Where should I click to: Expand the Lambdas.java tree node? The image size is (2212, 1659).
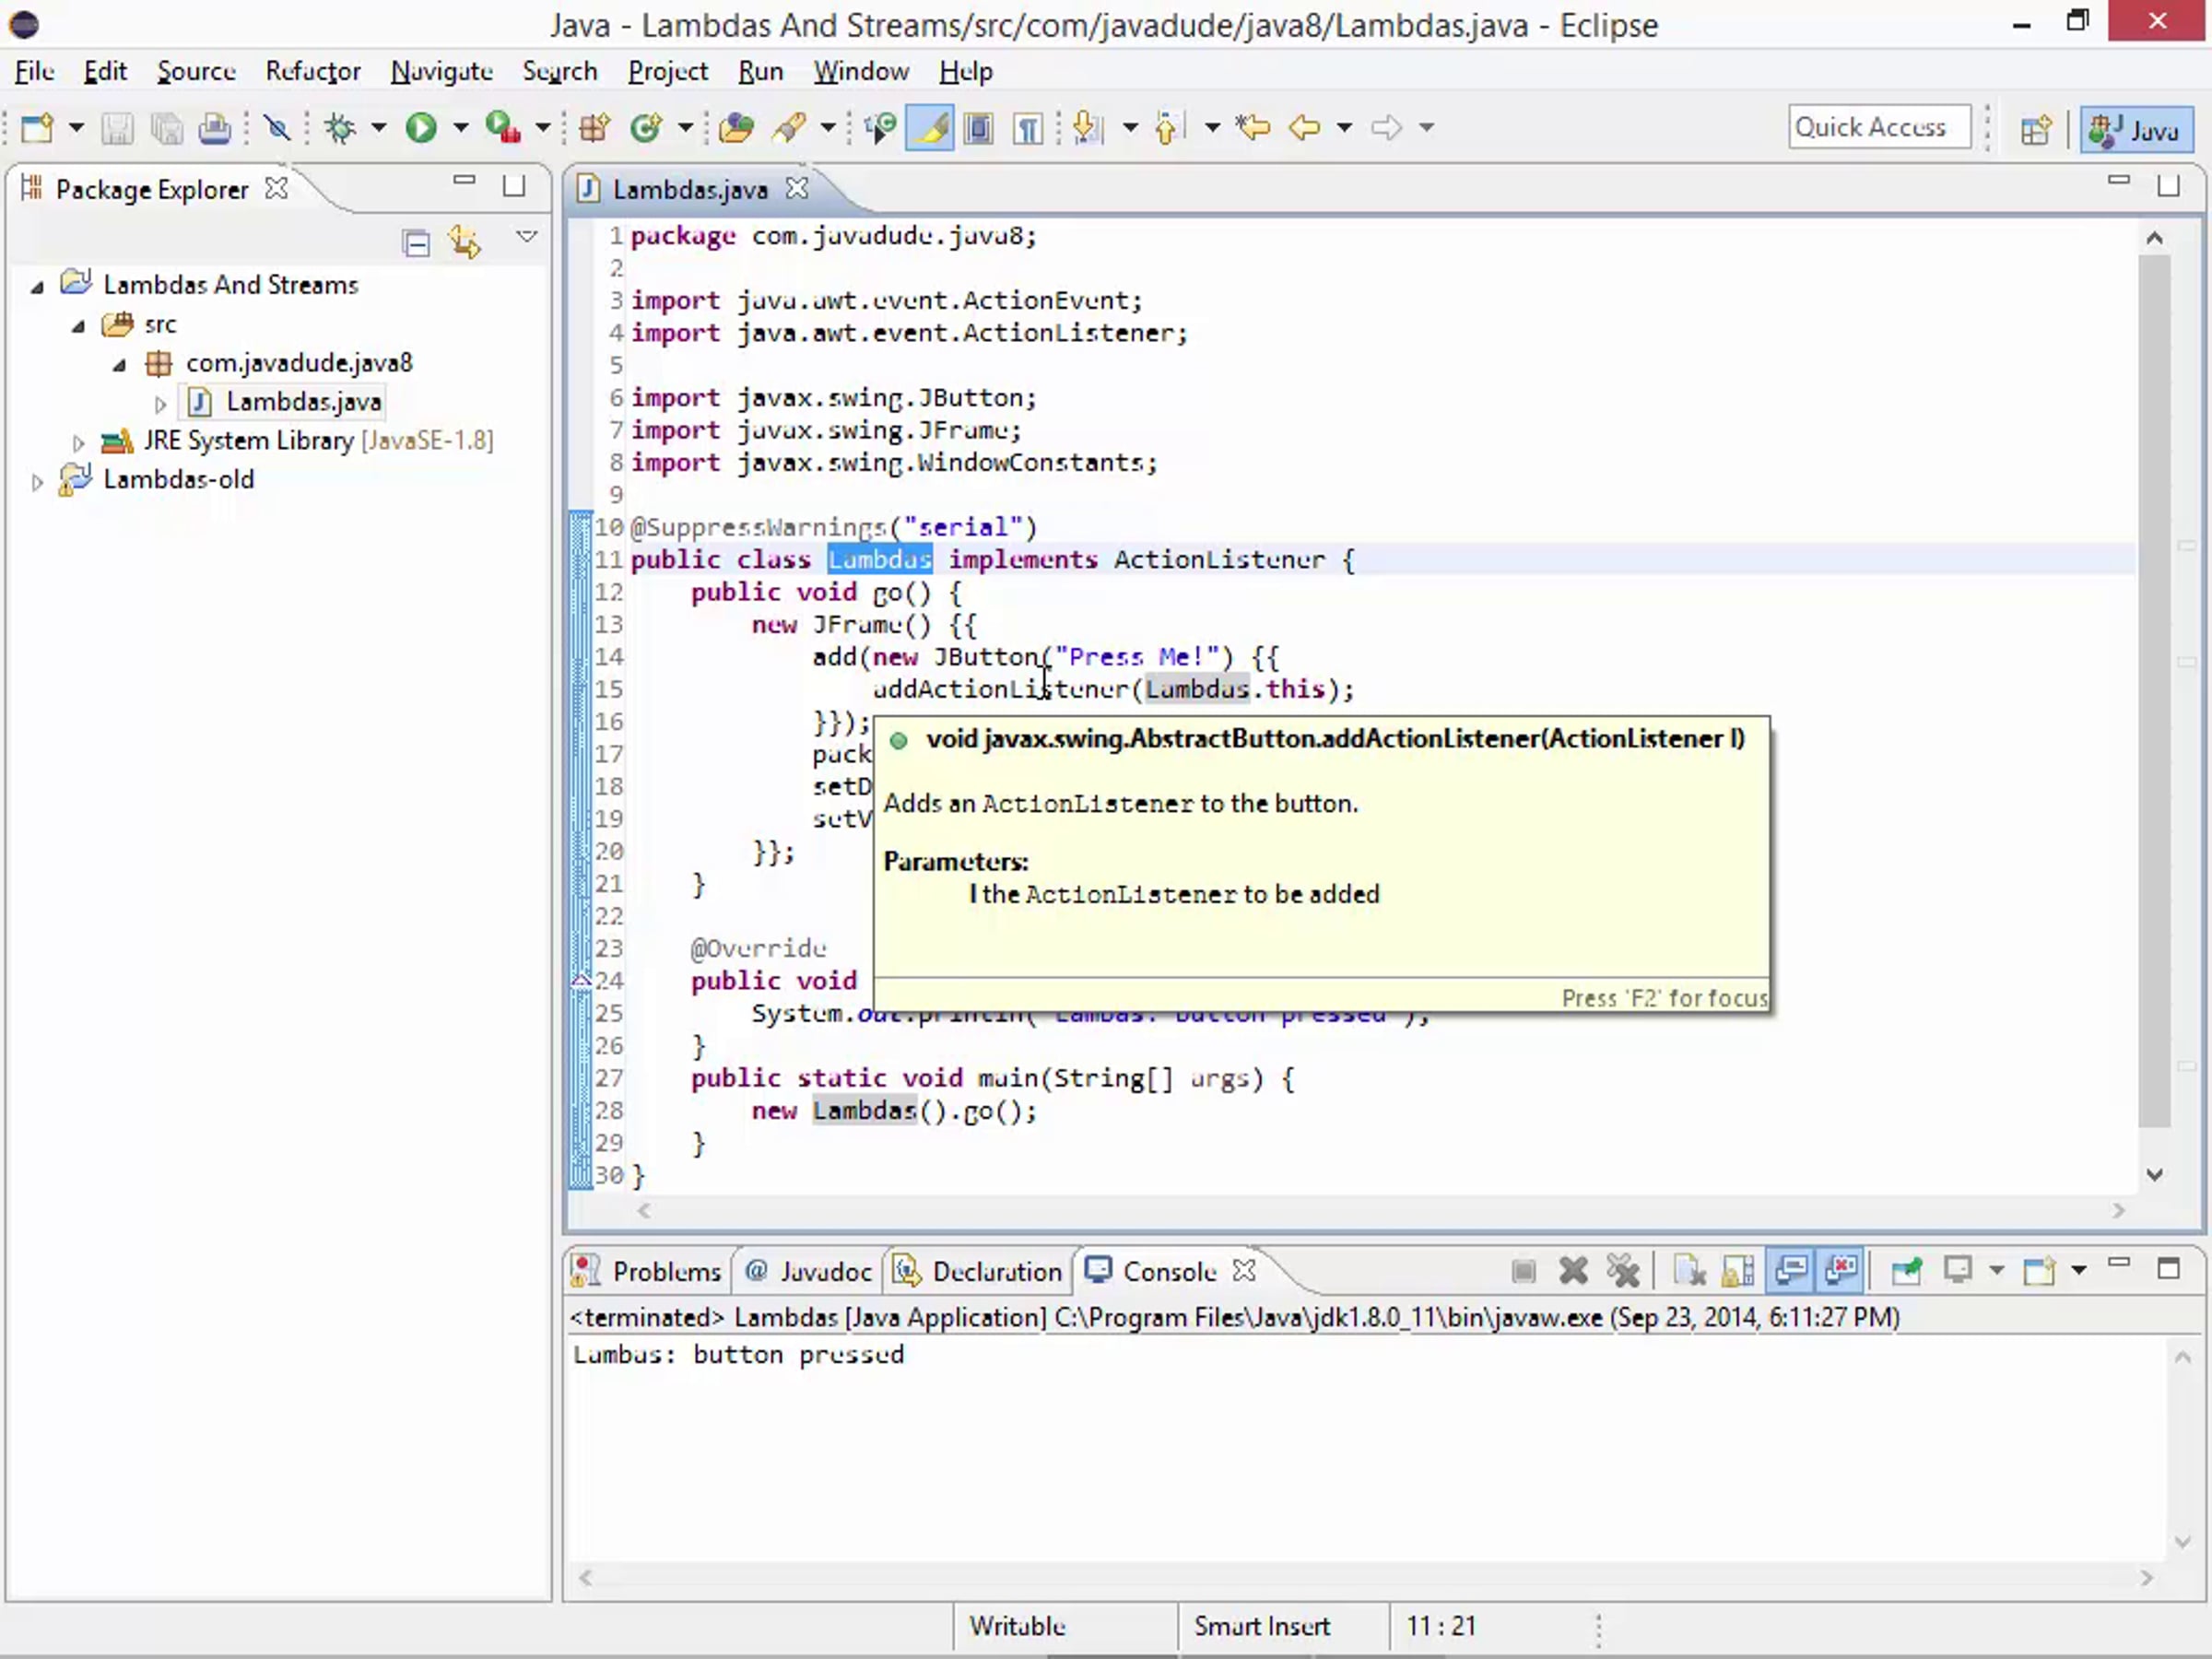click(x=160, y=405)
